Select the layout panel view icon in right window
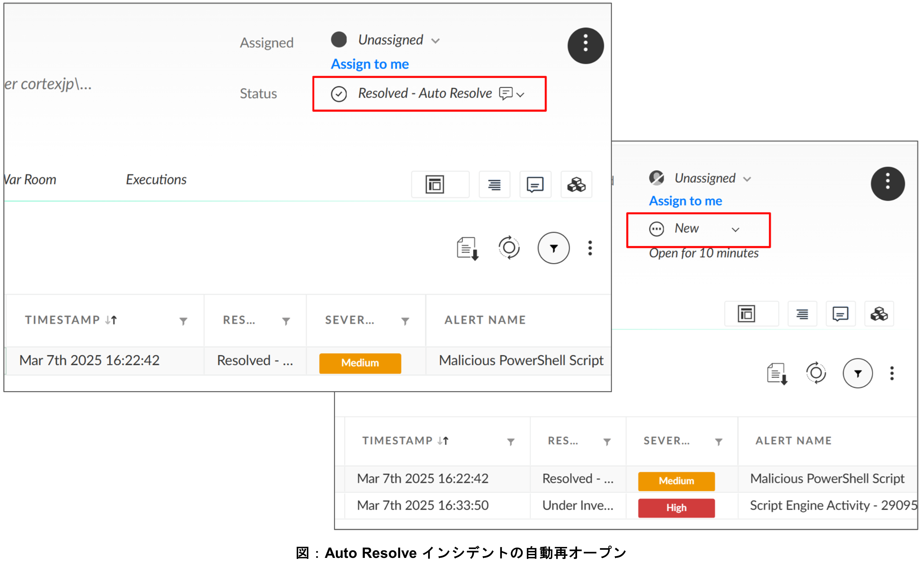 (751, 314)
